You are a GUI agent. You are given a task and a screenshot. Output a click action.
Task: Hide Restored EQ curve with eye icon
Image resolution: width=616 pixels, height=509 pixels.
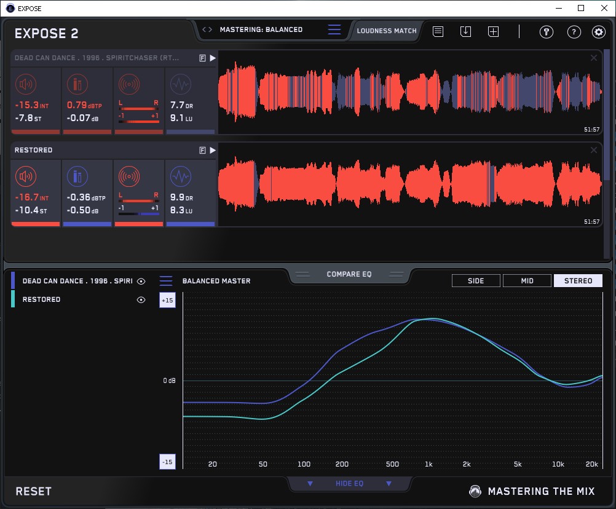141,299
